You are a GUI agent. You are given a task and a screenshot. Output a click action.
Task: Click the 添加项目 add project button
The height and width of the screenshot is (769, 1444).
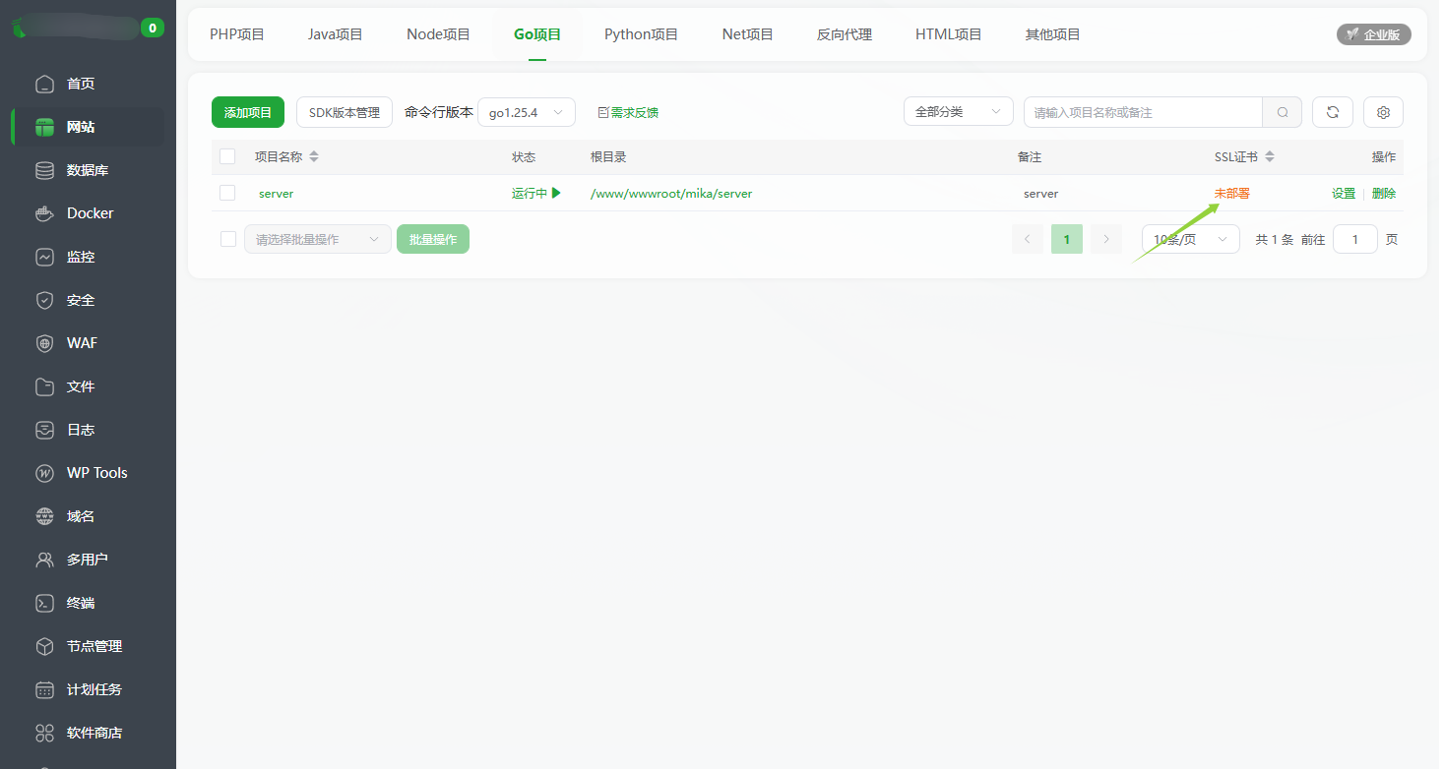tap(247, 112)
